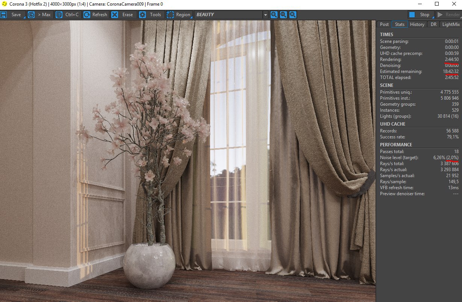
Task: Select the Stats tab
Action: [400, 24]
